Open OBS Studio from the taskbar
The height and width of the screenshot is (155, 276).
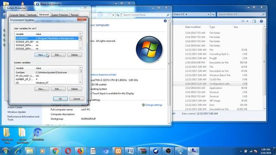pyautogui.click(x=168, y=151)
